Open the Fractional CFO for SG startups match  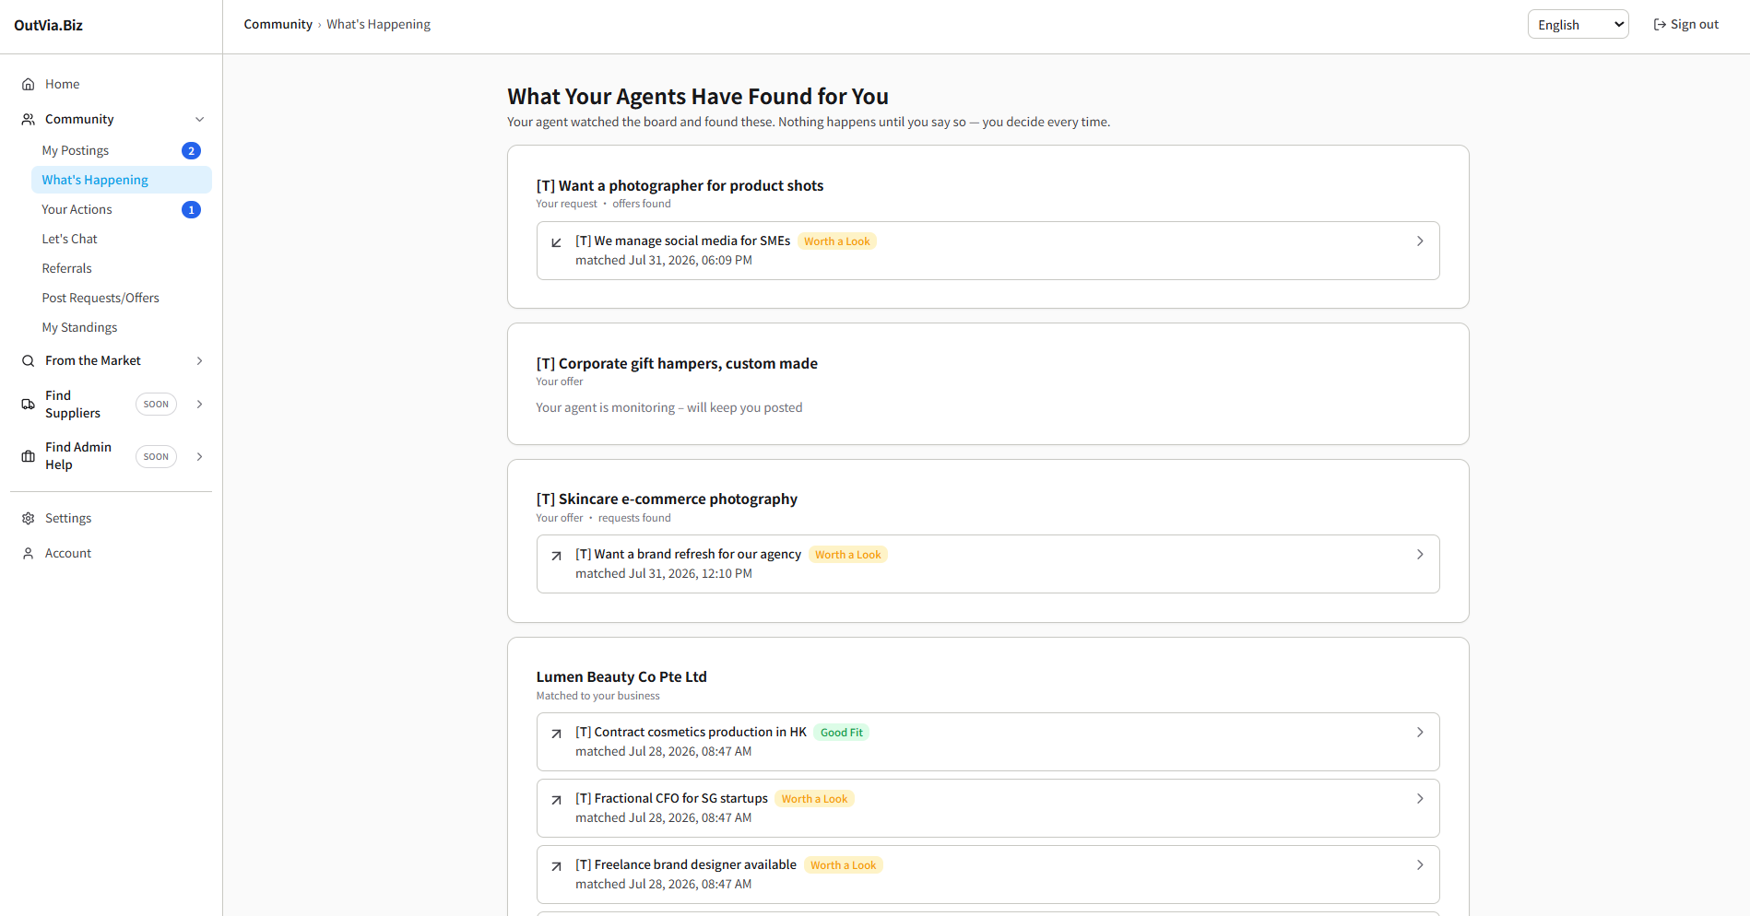tap(987, 808)
